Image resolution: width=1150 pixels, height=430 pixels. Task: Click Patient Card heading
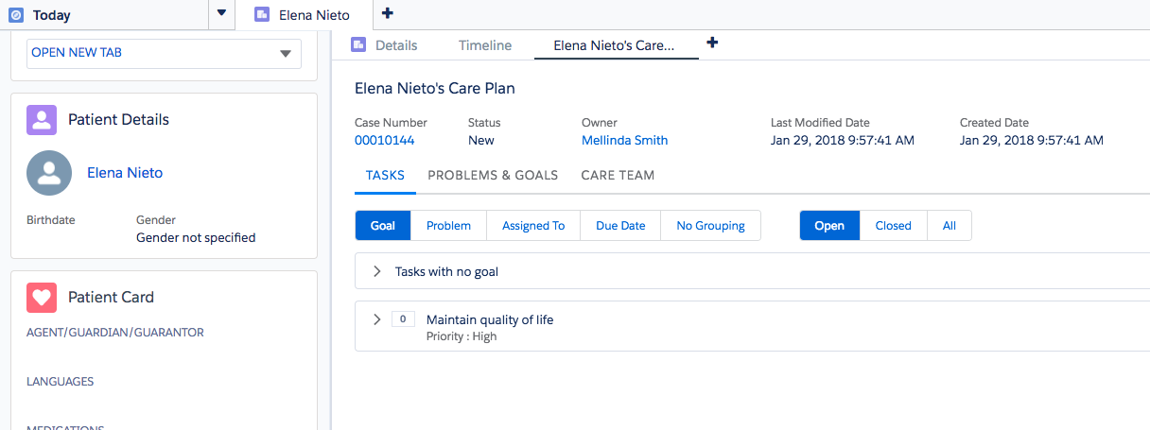(111, 297)
